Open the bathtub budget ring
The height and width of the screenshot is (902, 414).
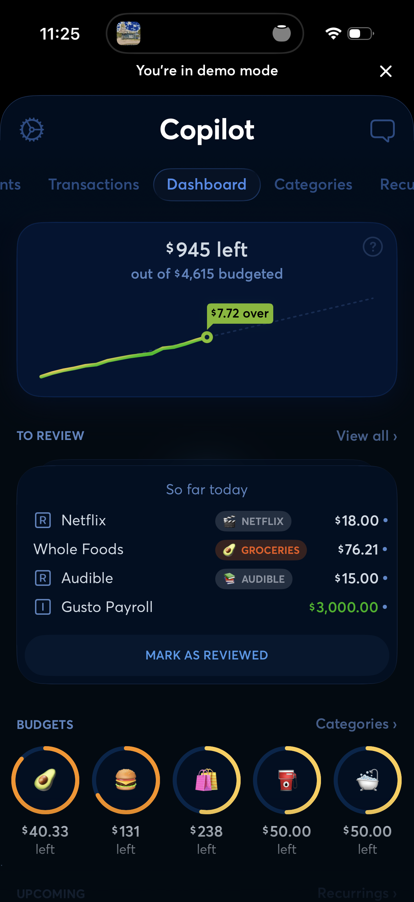pyautogui.click(x=367, y=780)
